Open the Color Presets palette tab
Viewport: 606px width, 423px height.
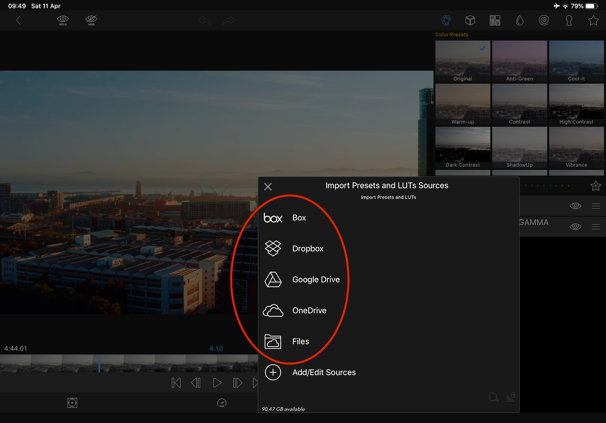pos(446,20)
